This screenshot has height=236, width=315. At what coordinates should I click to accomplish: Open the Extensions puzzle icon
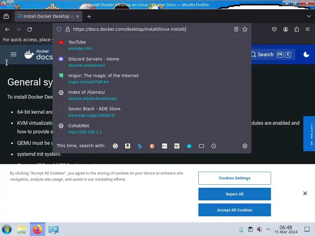pos(297,29)
